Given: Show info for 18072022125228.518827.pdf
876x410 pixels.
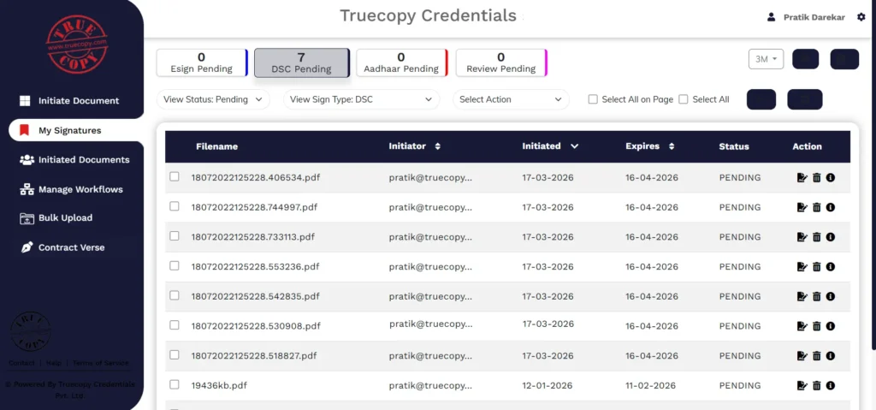Looking at the screenshot, I should (x=830, y=356).
